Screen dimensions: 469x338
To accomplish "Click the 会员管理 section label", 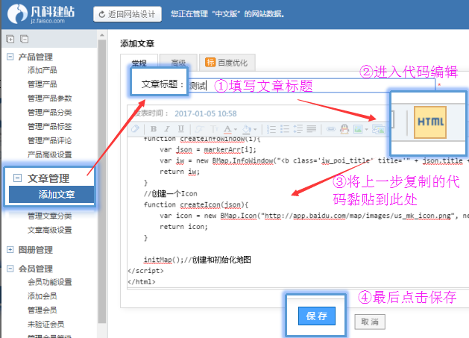I will click(x=36, y=269).
